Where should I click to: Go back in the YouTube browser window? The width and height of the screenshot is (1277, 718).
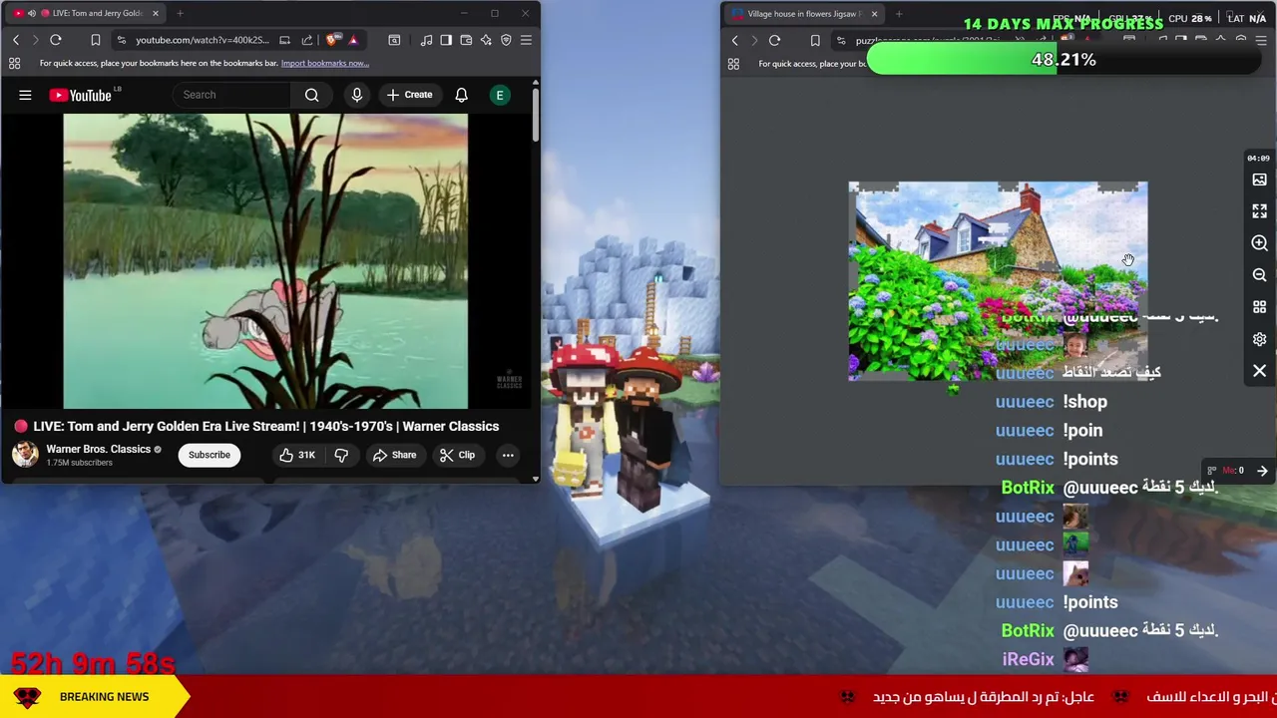(15, 40)
